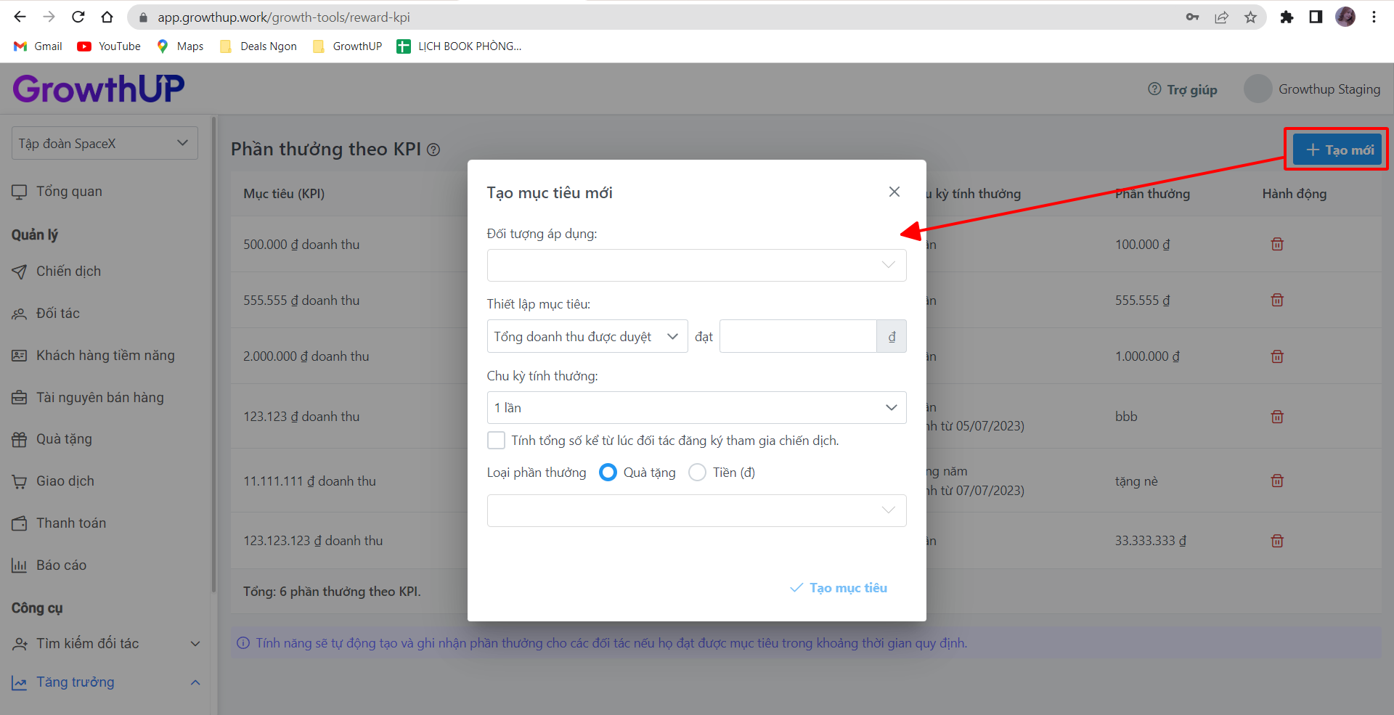Image resolution: width=1394 pixels, height=715 pixels.
Task: Click the Tạo mục tiêu button
Action: pyautogui.click(x=839, y=588)
